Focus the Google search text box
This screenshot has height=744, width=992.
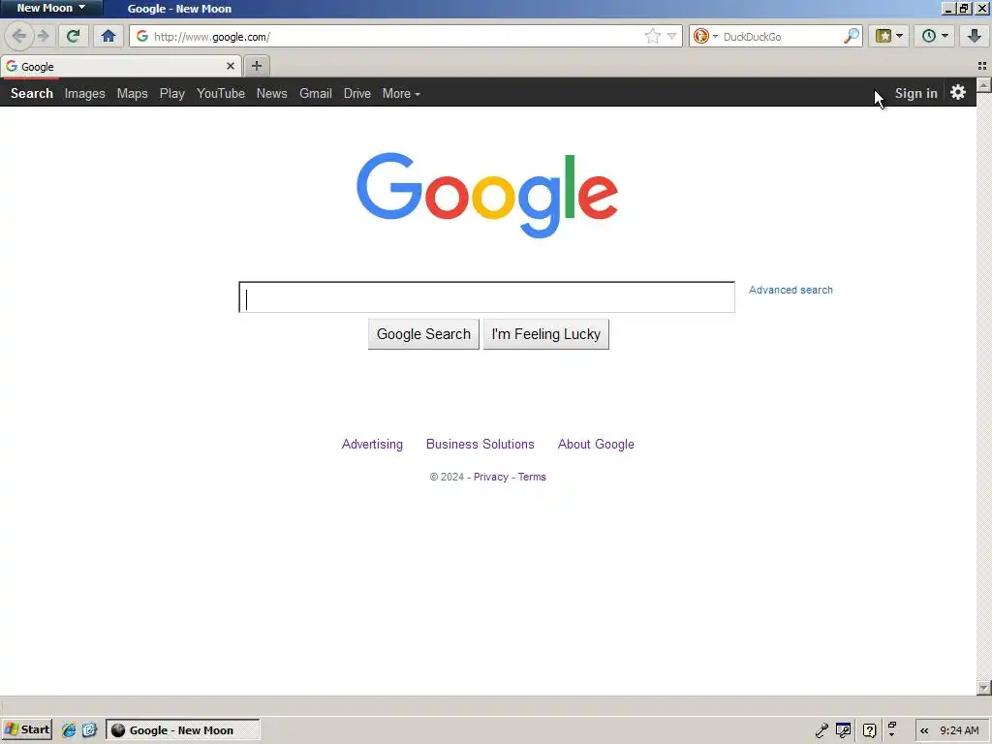(486, 297)
